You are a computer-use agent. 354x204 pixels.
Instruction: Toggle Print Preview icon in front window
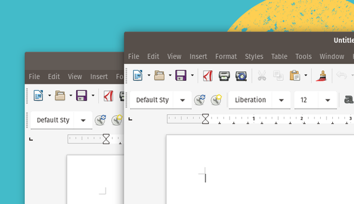[x=241, y=76]
